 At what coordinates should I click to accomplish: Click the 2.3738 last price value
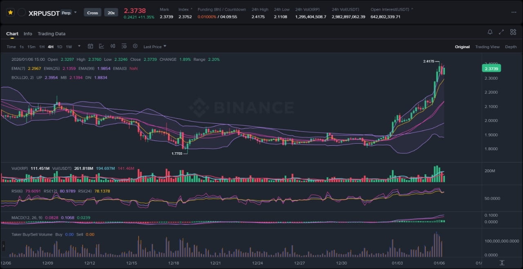[135, 11]
